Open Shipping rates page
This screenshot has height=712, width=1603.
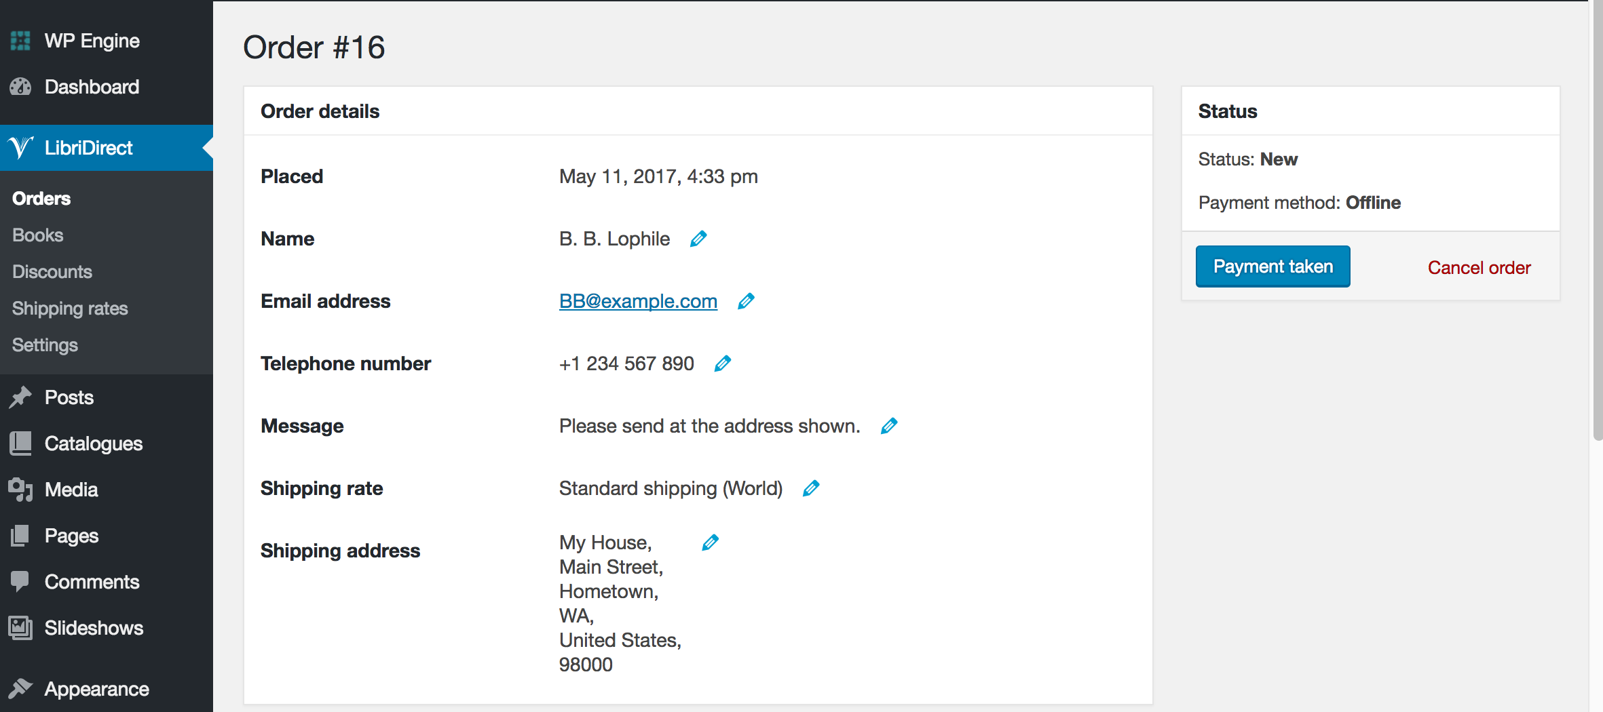tap(70, 309)
